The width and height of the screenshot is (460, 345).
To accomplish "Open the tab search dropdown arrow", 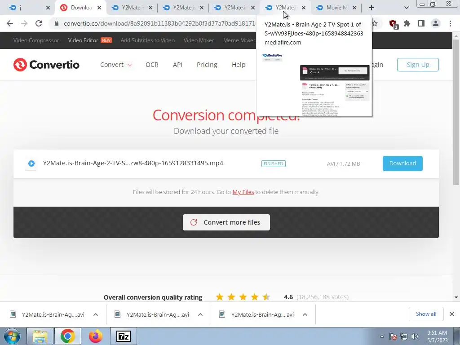I will [406, 8].
